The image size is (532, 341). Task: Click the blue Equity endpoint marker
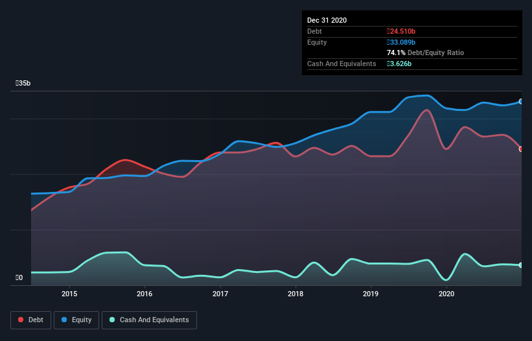coord(521,101)
